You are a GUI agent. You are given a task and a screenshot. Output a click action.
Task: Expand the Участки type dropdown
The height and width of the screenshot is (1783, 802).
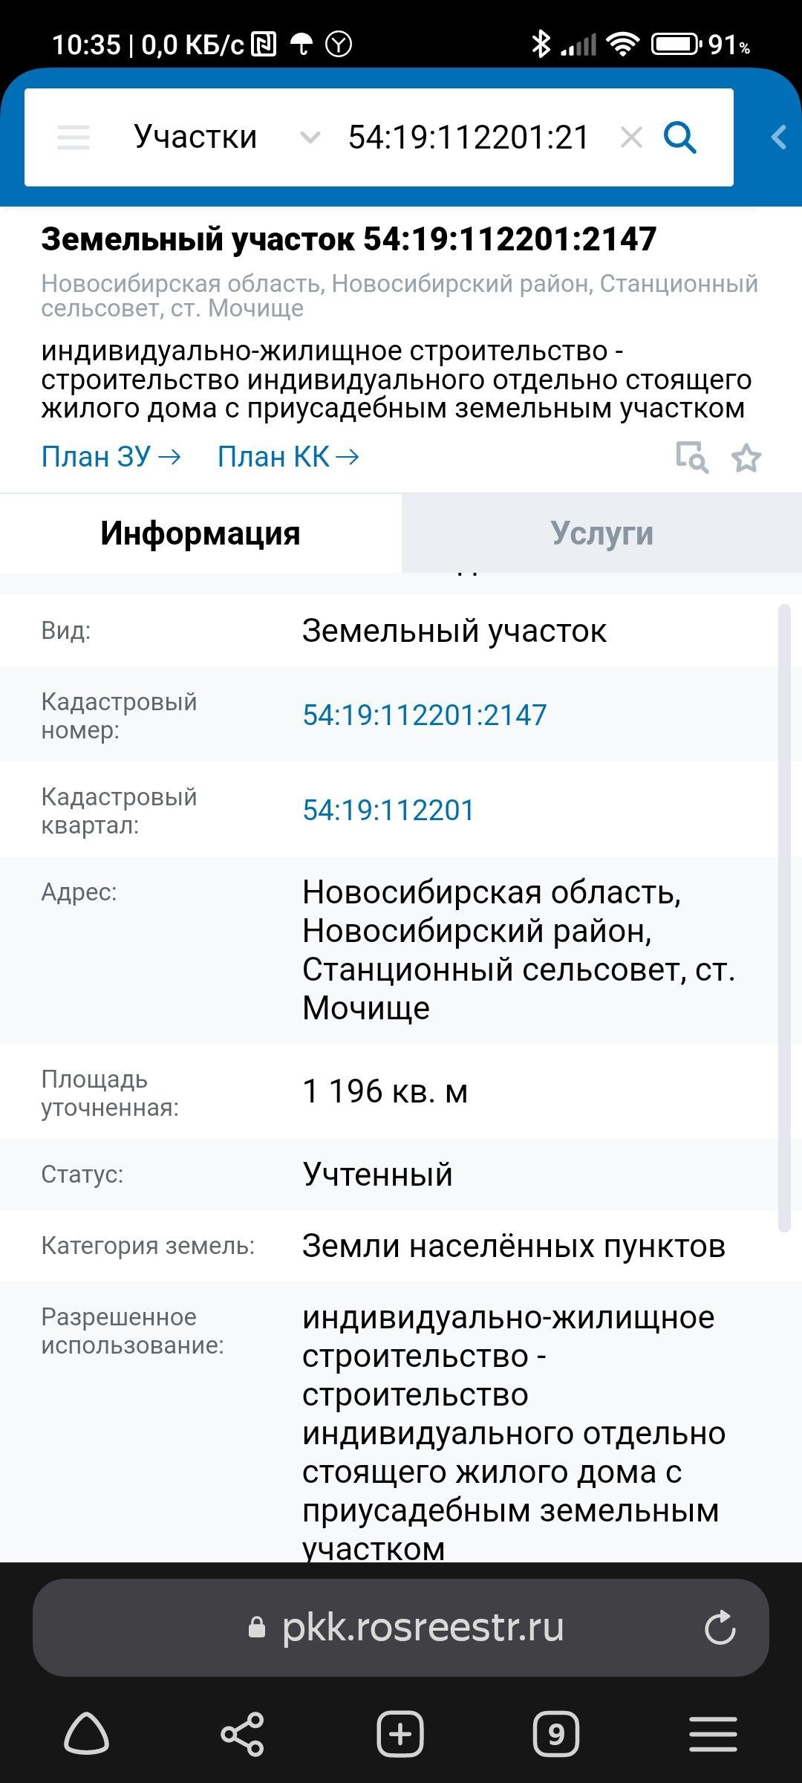pyautogui.click(x=309, y=137)
